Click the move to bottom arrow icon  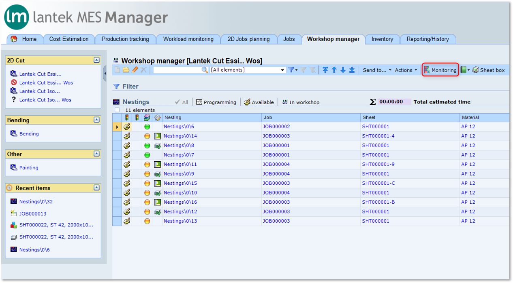point(352,70)
